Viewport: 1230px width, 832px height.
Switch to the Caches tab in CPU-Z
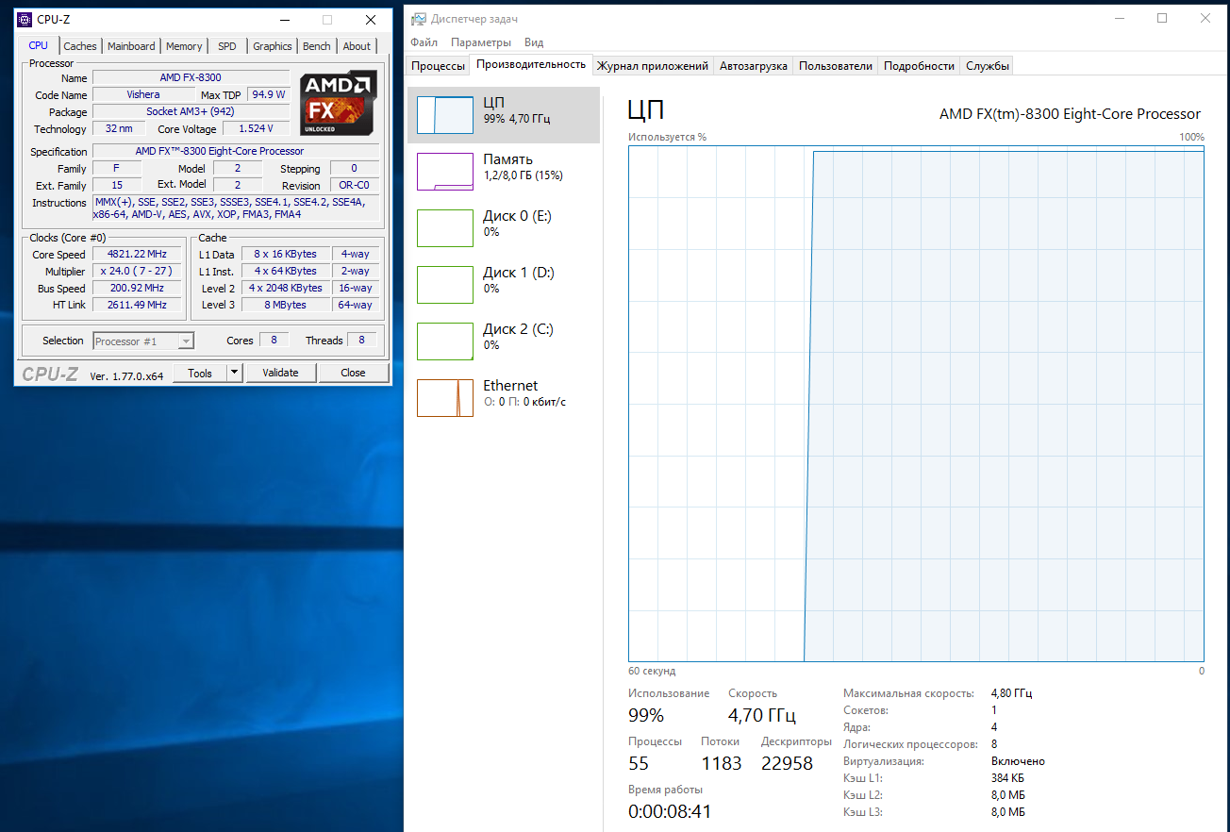coord(80,46)
